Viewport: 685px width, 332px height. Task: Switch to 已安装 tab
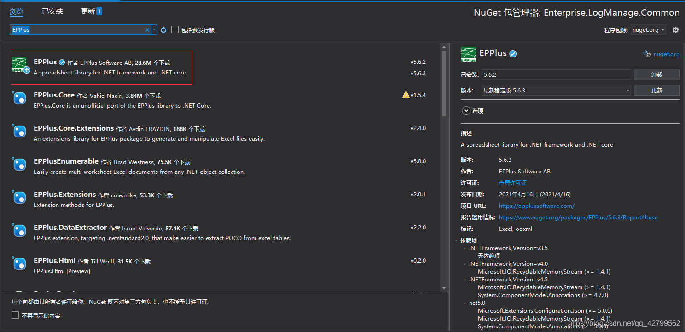pos(52,11)
